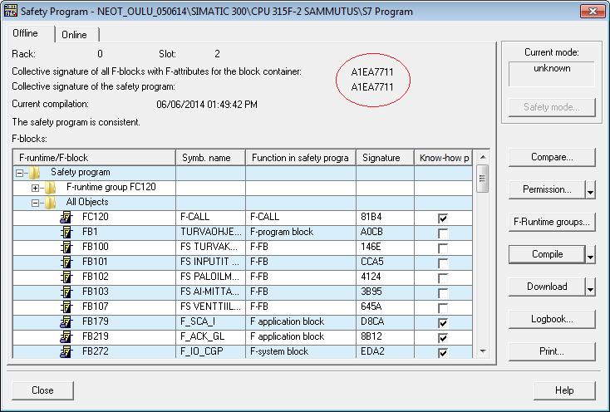Image resolution: width=610 pixels, height=412 pixels.
Task: Sort by Symb. name column header
Action: tap(210, 158)
